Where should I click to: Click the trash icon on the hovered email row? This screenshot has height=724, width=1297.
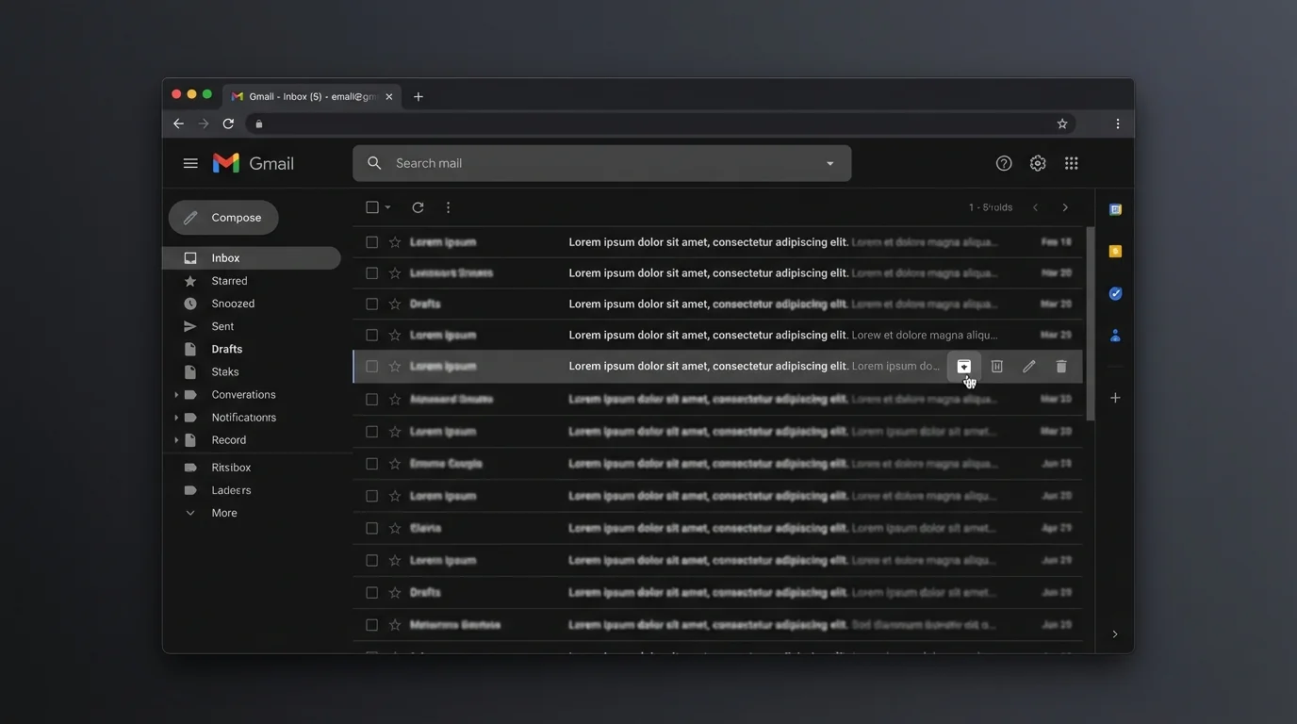coord(1061,367)
